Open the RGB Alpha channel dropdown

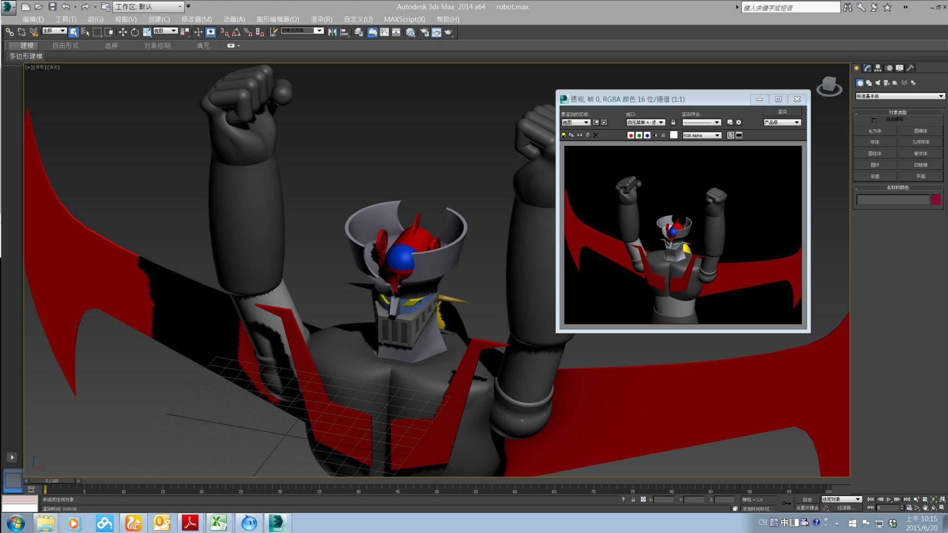702,135
